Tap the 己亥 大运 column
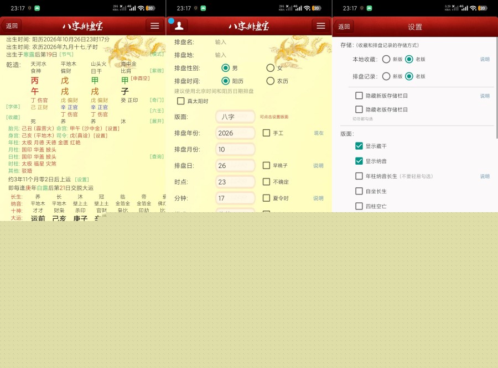 pyautogui.click(x=59, y=218)
